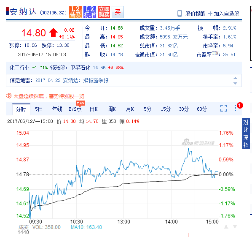Add stock with 加入自选股 plus icon
The width and height of the screenshot is (252, 237).
210,14
